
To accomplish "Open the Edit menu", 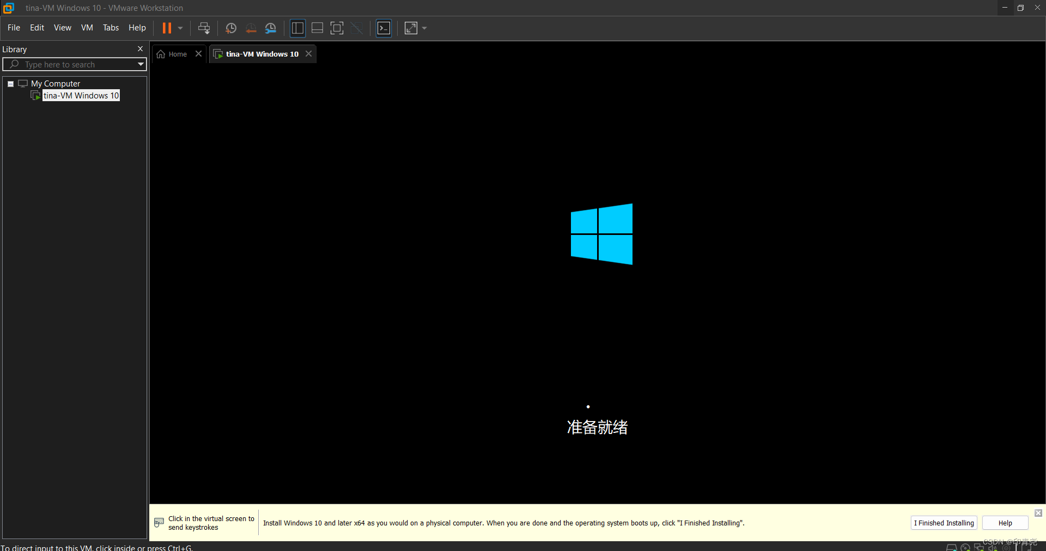I will pos(37,28).
